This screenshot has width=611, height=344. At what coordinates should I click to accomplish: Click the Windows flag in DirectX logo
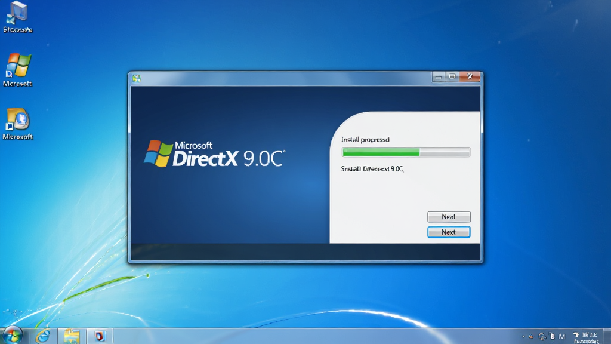158,153
